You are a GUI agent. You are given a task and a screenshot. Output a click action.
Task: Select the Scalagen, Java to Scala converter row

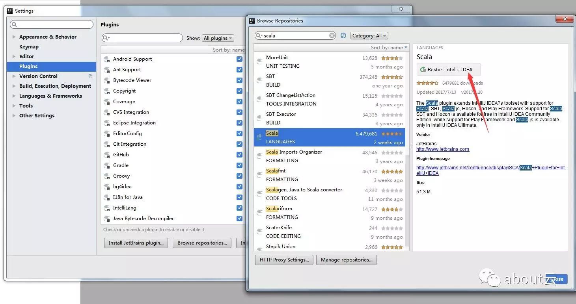point(330,194)
